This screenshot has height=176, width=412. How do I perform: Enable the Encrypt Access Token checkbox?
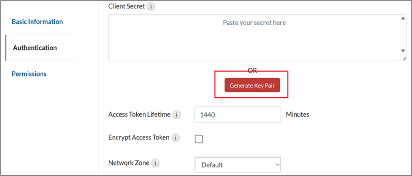click(199, 139)
